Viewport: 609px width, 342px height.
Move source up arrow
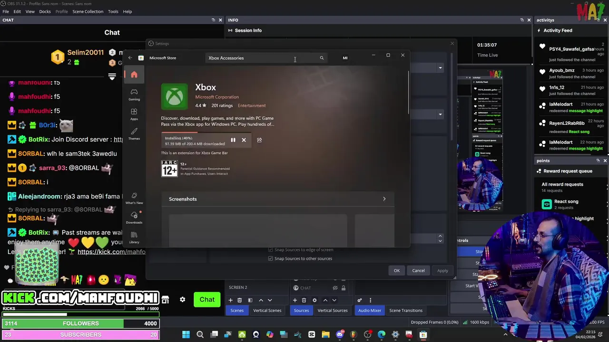pos(325,300)
